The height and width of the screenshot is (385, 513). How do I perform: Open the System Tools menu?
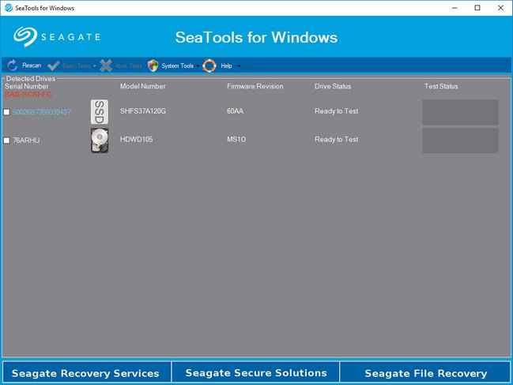pyautogui.click(x=177, y=65)
